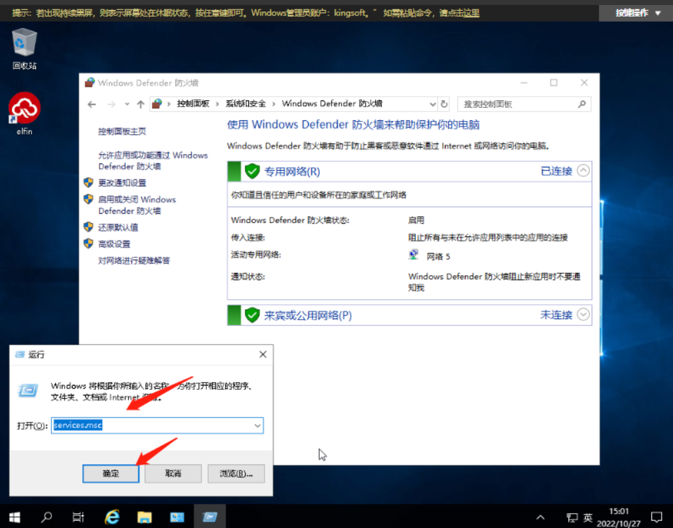Open 更改通知设置 link
Image resolution: width=673 pixels, height=528 pixels.
point(122,183)
